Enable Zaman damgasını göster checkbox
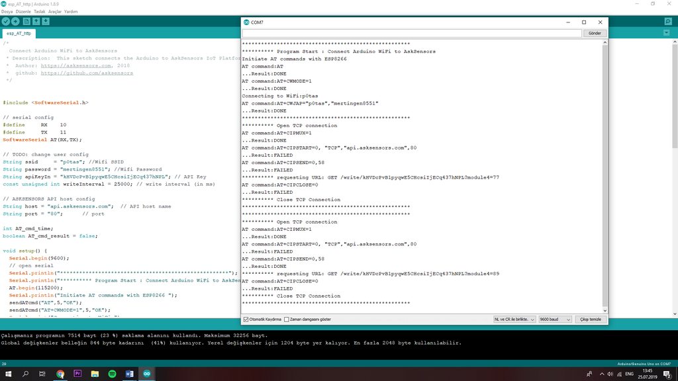Viewport: 678px width, 381px height. click(287, 319)
